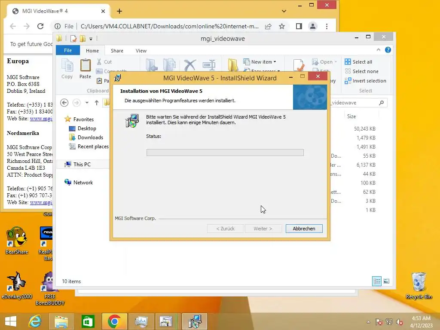Click the Explorer back navigation arrow
This screenshot has width=440, height=330.
[64, 103]
